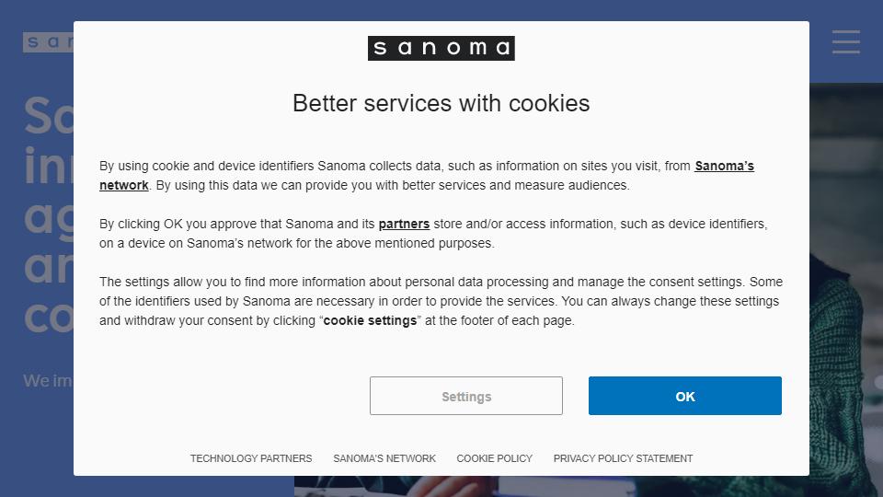This screenshot has width=883, height=497.
Task: Open the SANOMA'S NETWORK footer link
Action: click(384, 458)
